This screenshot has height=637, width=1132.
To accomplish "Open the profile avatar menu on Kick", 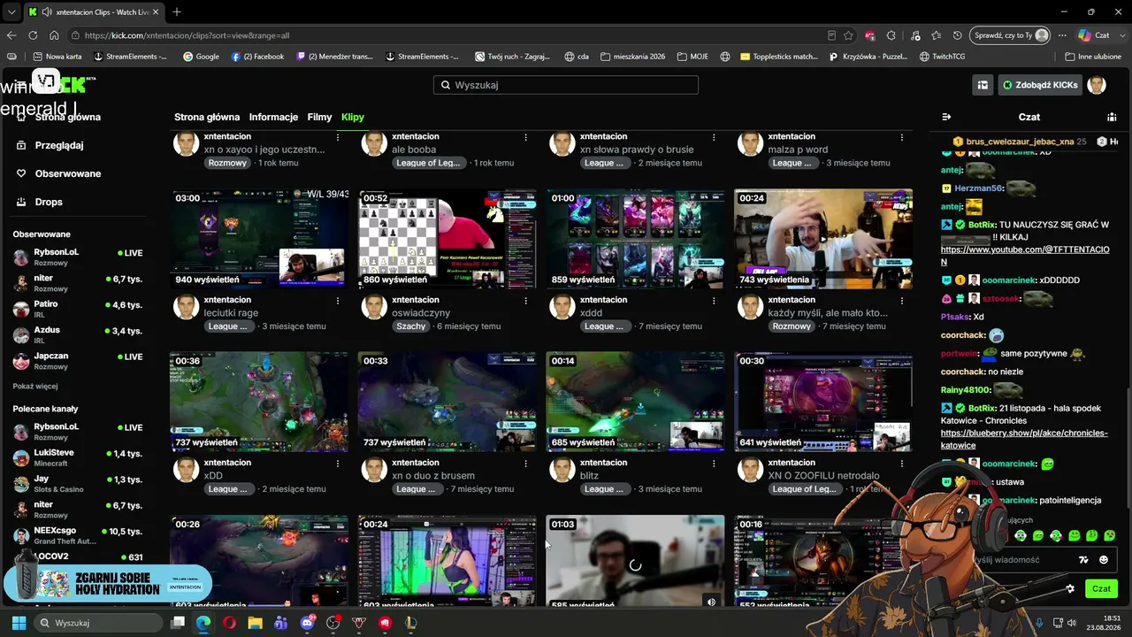I will (x=1097, y=85).
